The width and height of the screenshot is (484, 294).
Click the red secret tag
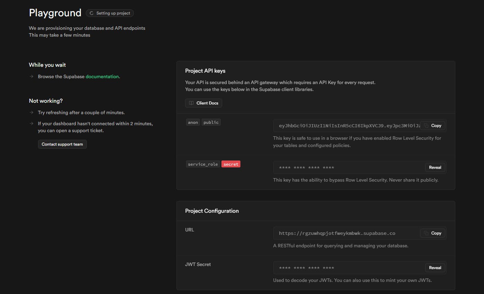click(x=231, y=164)
